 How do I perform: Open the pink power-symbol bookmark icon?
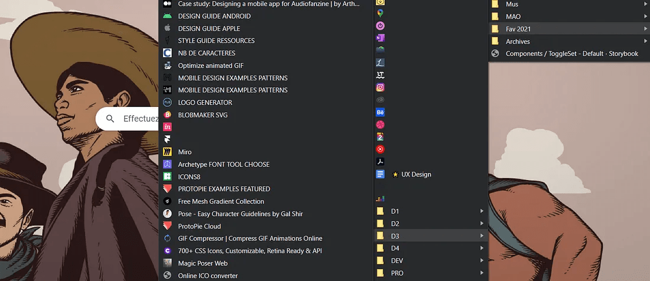point(380,25)
